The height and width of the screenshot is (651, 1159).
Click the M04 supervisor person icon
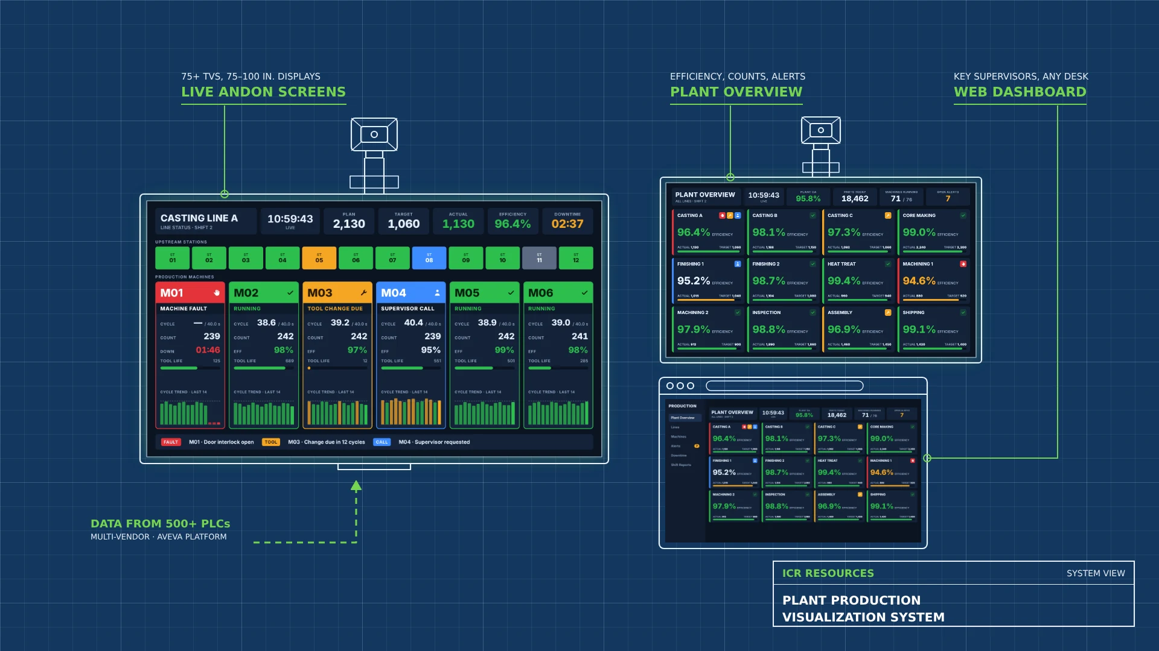click(438, 293)
